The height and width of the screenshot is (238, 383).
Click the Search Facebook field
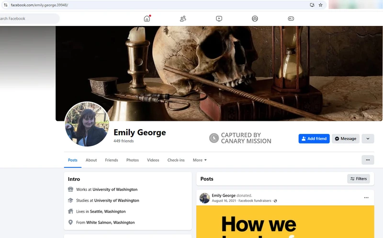pyautogui.click(x=29, y=19)
